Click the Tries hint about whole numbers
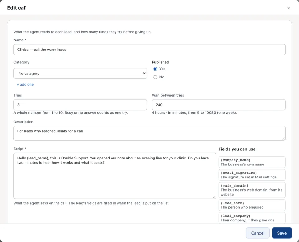 click(x=71, y=112)
